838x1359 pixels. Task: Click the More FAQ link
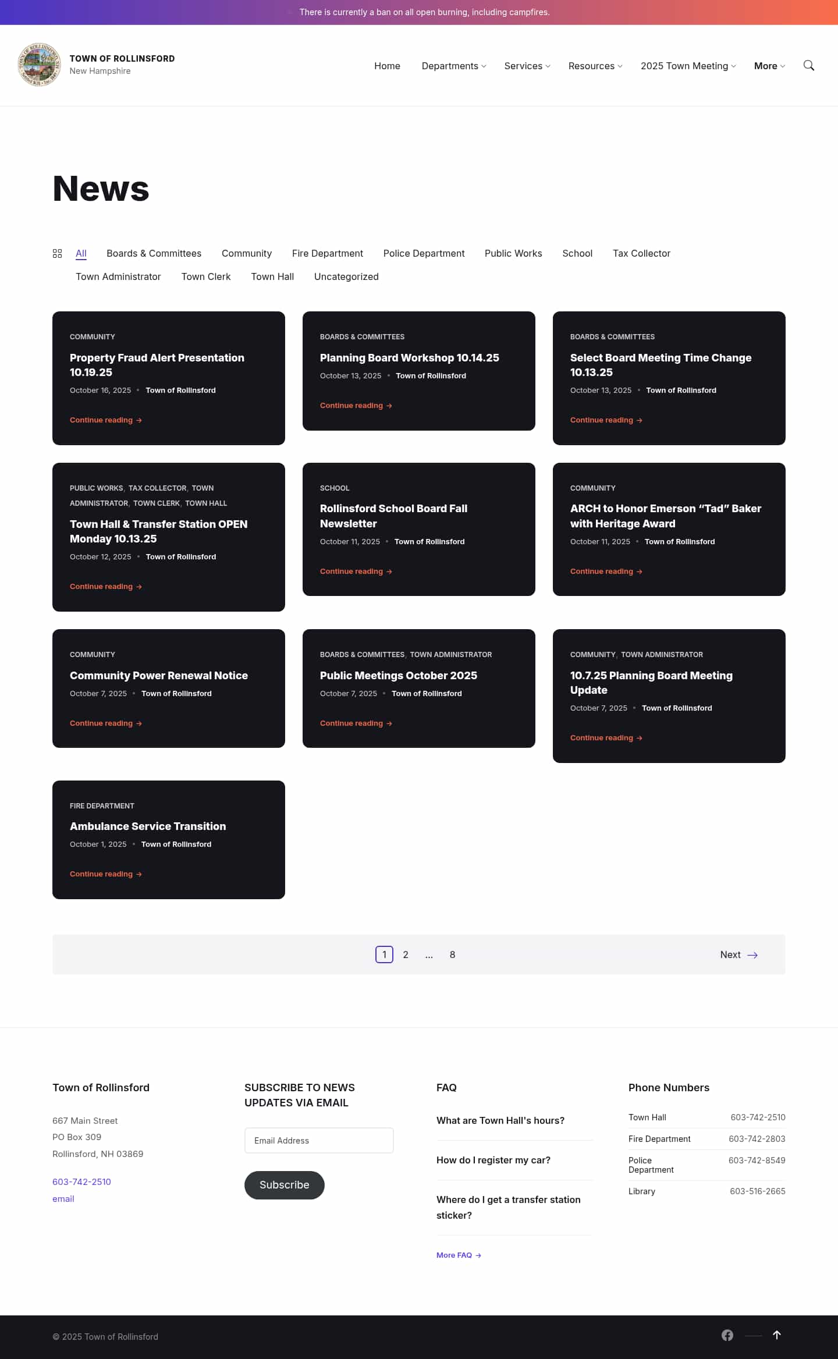459,1255
